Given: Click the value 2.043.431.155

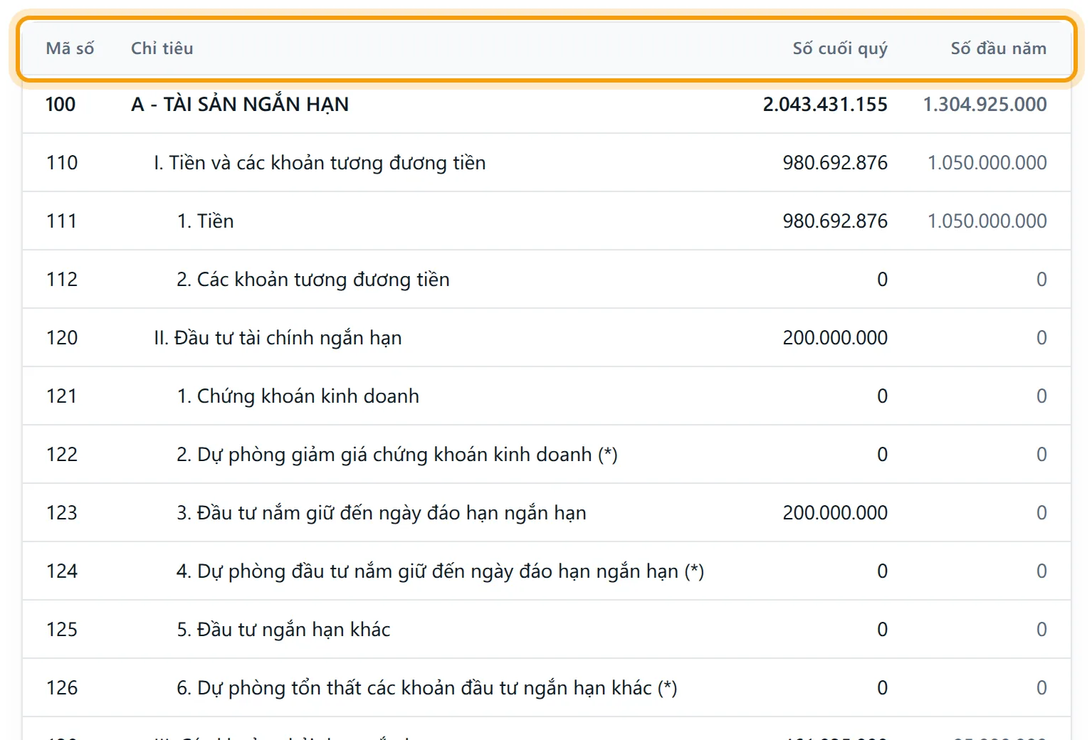Looking at the screenshot, I should click(825, 105).
